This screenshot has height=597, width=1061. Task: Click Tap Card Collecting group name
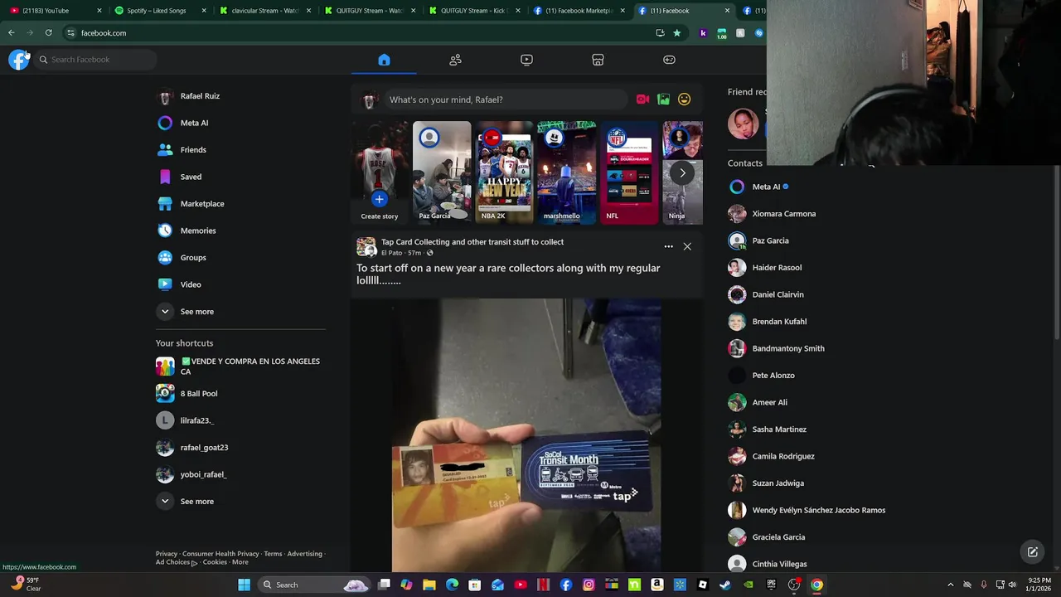click(x=472, y=242)
